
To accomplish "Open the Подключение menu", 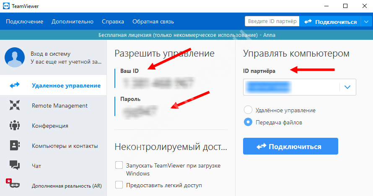I will pos(25,22).
